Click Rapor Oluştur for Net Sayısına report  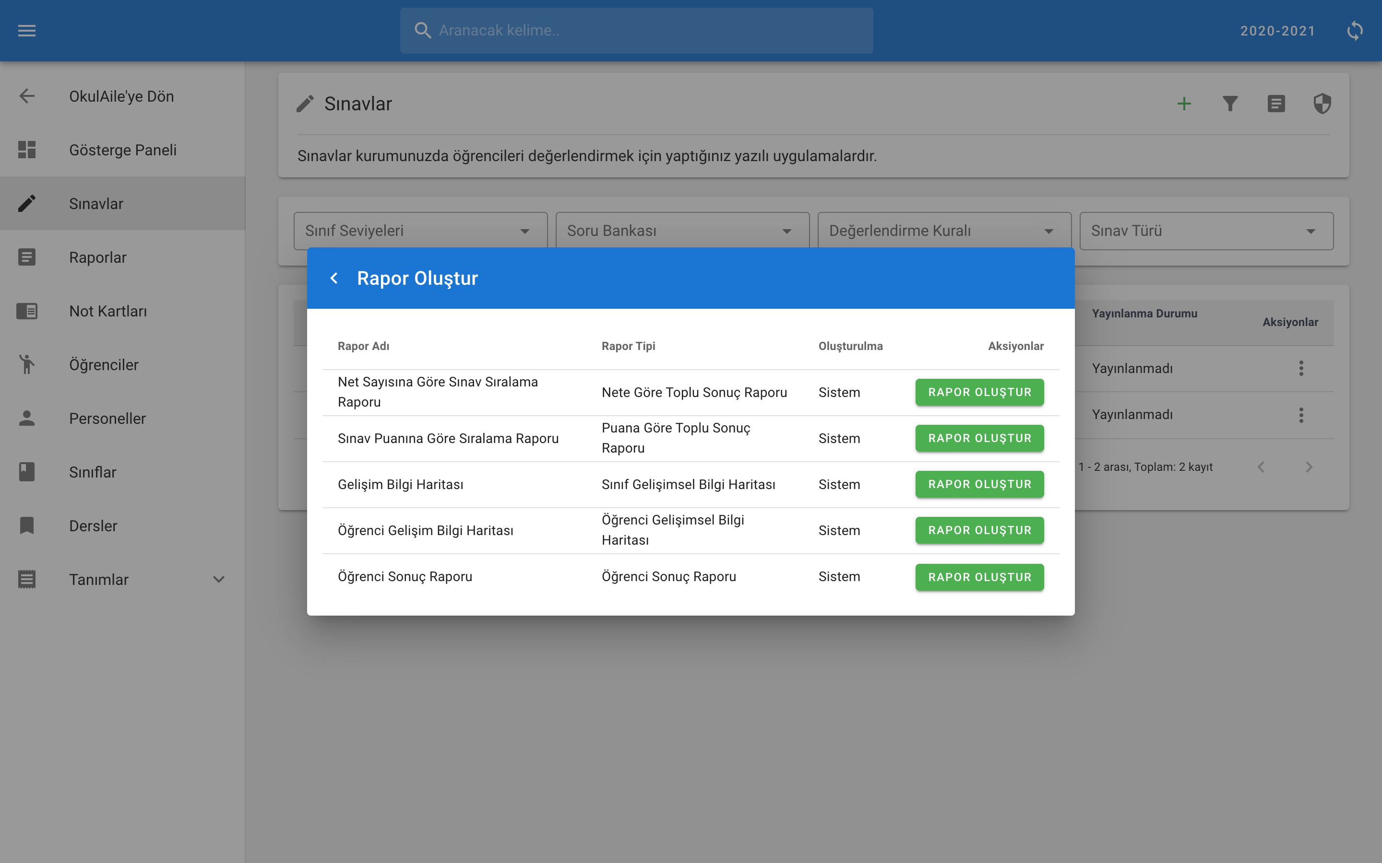click(979, 392)
